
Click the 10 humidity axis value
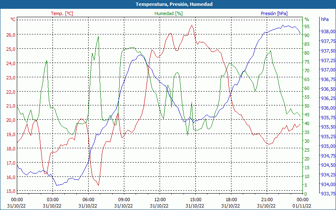307,176
